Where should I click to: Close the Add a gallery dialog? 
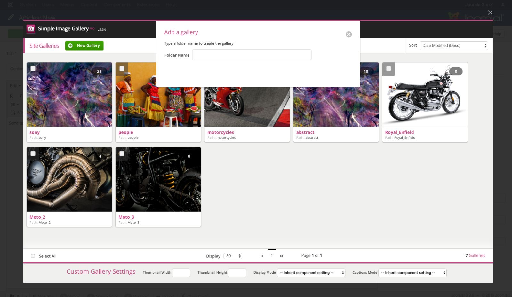coord(349,34)
